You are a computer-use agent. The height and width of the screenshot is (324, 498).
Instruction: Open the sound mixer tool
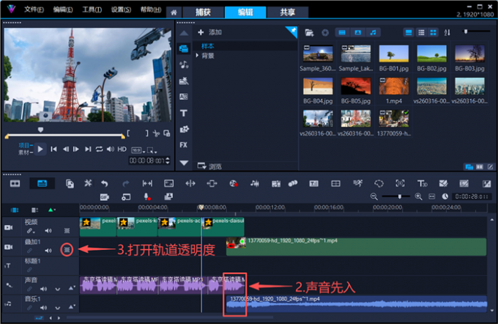(254, 183)
